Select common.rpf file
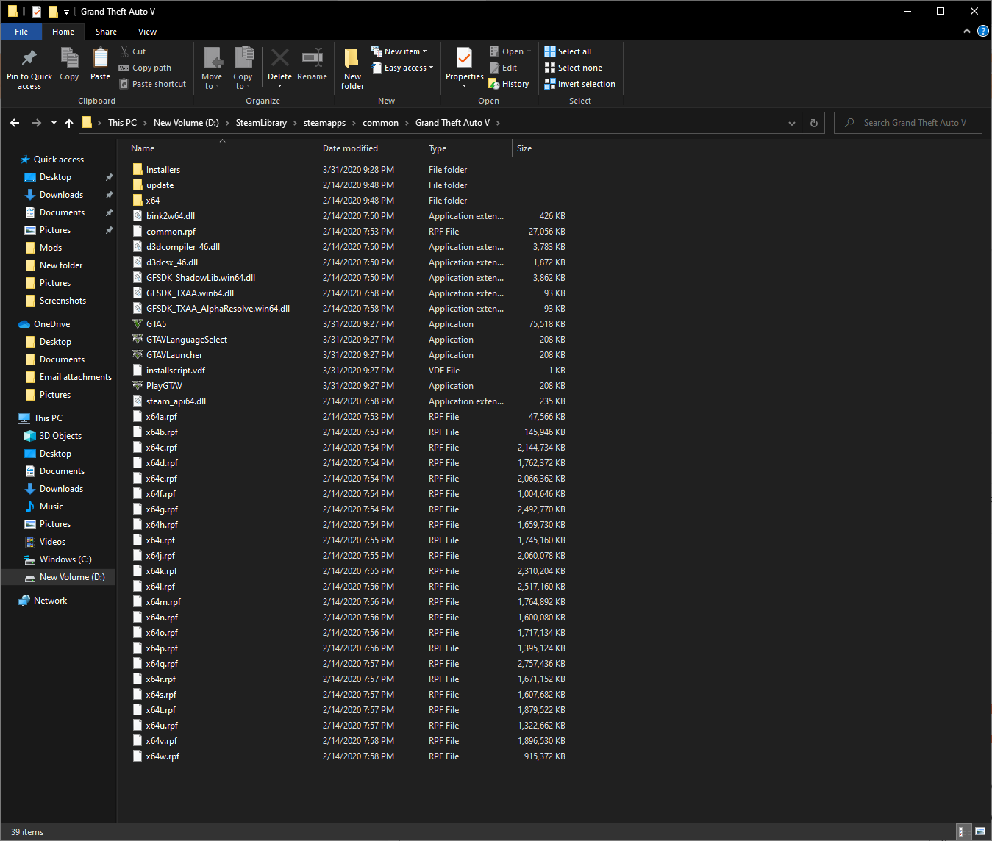 171,232
